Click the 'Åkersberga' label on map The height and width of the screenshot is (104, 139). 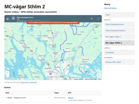click(x=85, y=59)
